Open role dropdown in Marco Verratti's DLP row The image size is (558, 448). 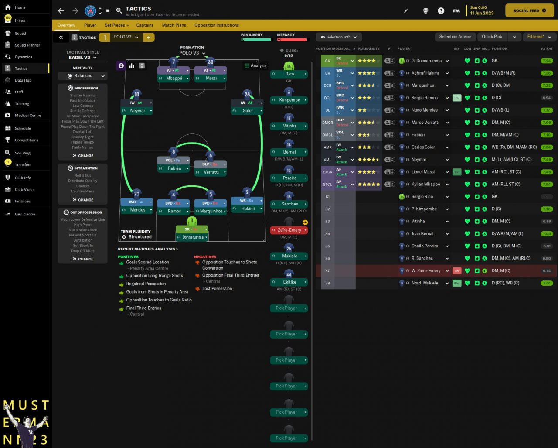click(x=352, y=123)
